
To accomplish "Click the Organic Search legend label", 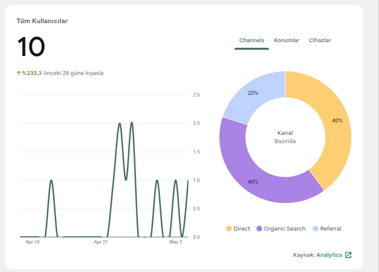I will pos(285,228).
